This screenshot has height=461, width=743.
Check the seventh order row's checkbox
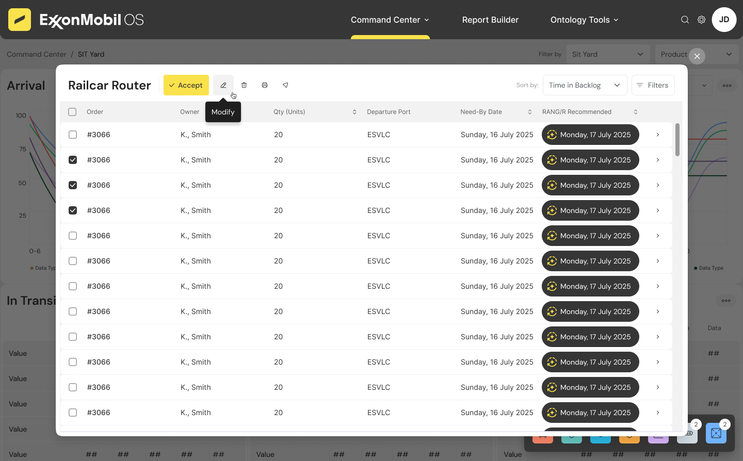click(x=73, y=286)
